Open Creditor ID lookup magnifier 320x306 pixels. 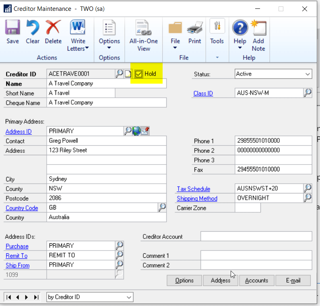coord(120,74)
